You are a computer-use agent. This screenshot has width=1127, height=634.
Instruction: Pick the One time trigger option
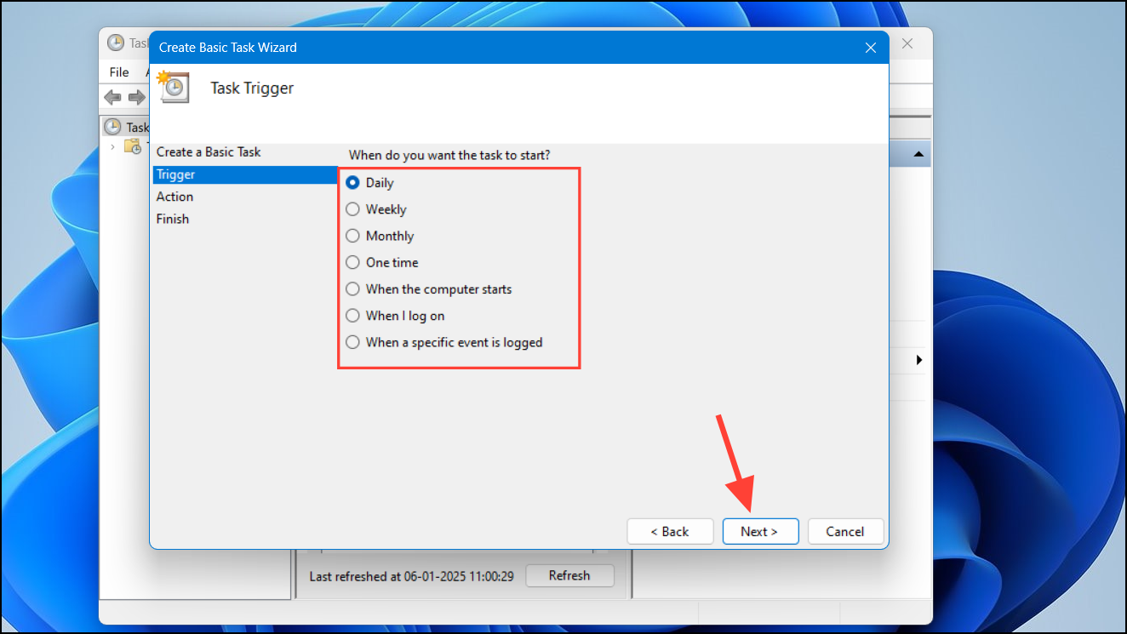352,262
